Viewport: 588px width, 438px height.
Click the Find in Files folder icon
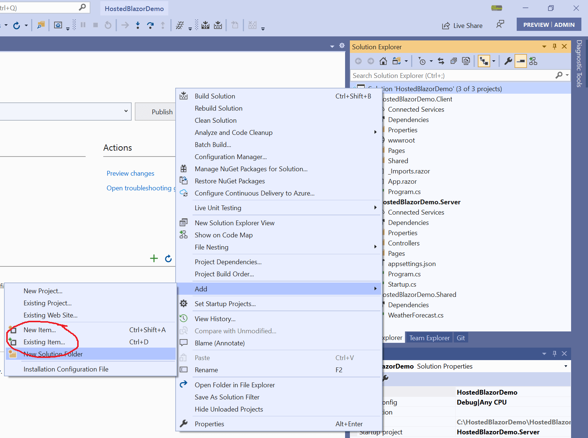pyautogui.click(x=41, y=25)
